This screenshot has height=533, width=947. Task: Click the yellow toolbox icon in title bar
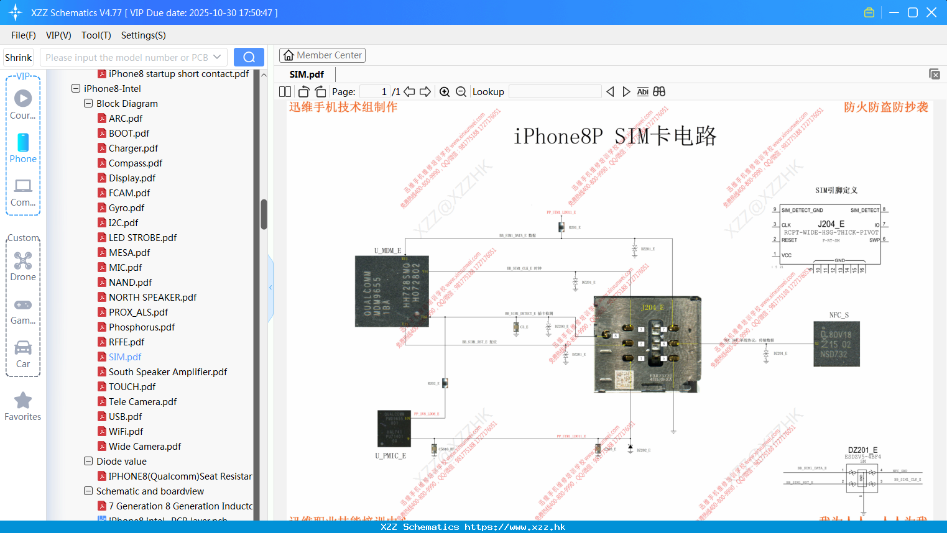(x=869, y=12)
